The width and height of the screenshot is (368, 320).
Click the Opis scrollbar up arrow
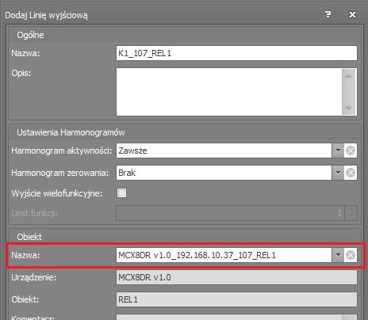[348, 76]
